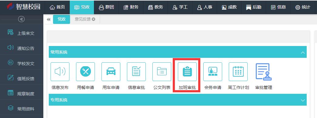Go to 首页 in top navigation
The image size is (317, 118).
point(57,7)
